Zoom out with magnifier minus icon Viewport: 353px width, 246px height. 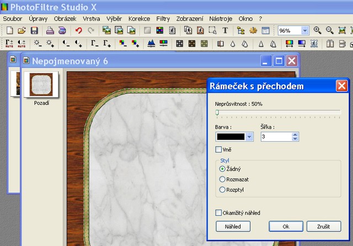coord(330,30)
